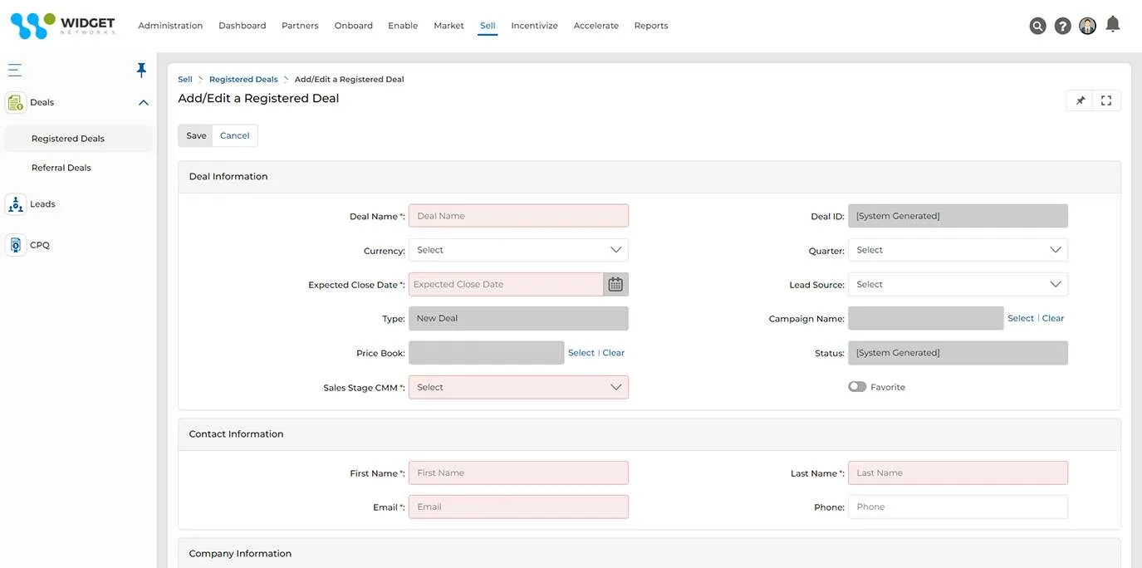Open the Expected Close Date calendar picker
The width and height of the screenshot is (1142, 568).
615,284
